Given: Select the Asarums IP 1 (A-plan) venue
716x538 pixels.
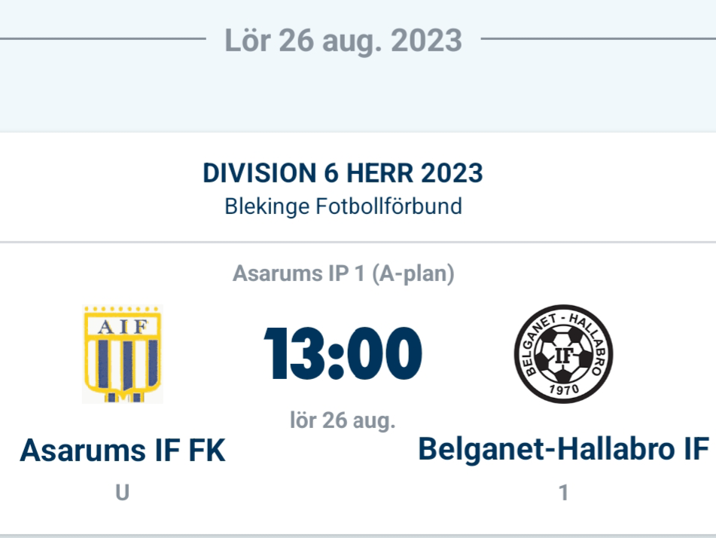Looking at the screenshot, I should [x=343, y=274].
